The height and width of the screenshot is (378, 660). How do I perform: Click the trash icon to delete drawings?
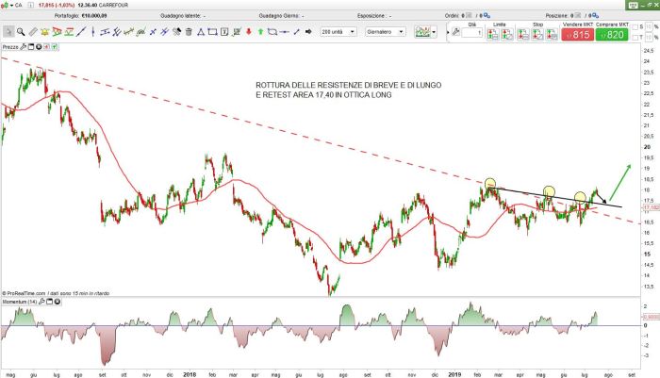(189, 31)
